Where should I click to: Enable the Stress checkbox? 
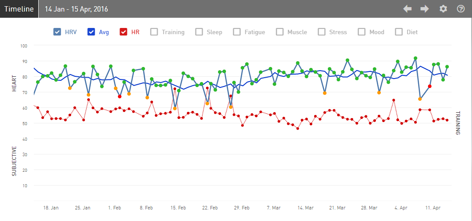[x=322, y=32]
